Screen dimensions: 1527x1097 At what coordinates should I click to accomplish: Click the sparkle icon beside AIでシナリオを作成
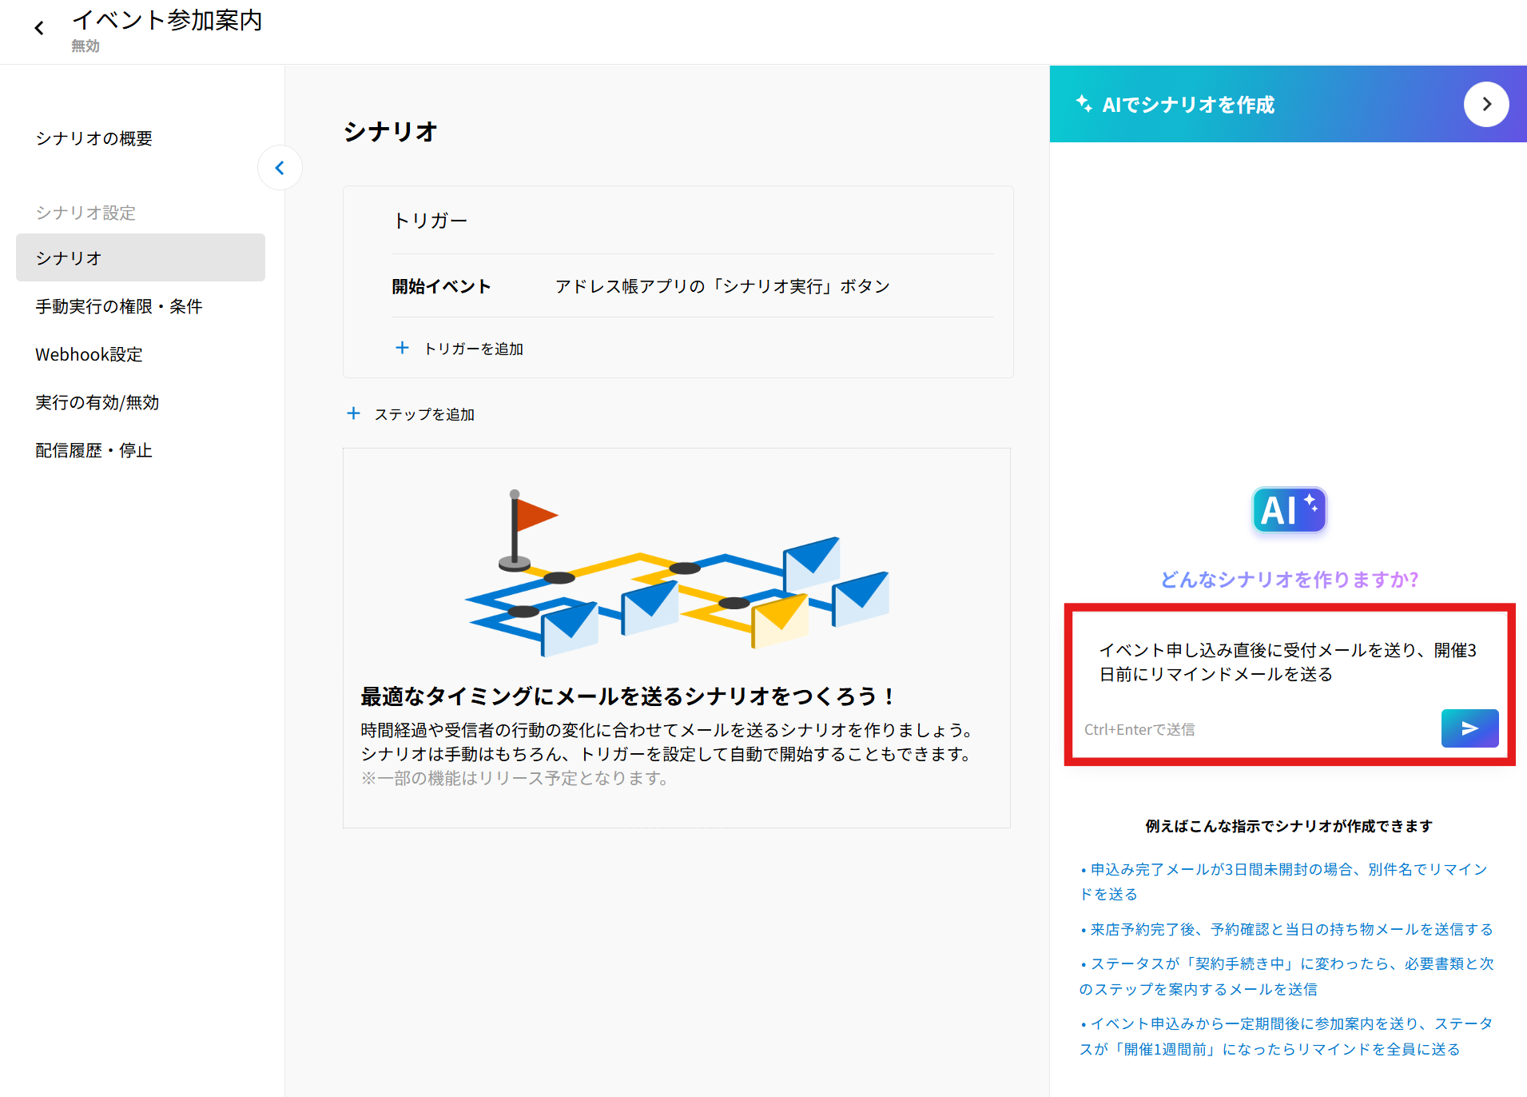[x=1084, y=103]
